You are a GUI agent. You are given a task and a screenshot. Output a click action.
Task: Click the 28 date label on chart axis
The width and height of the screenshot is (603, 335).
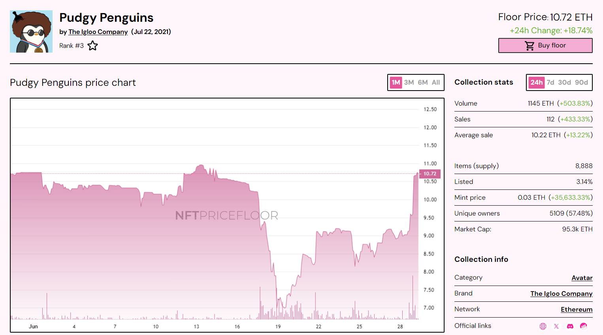coord(400,326)
